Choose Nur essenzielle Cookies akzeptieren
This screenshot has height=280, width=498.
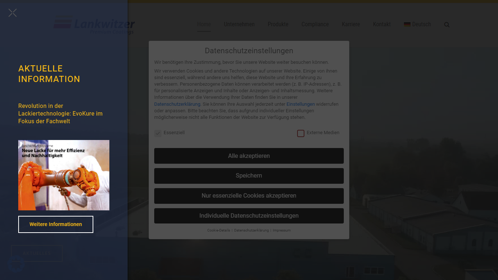click(x=249, y=196)
